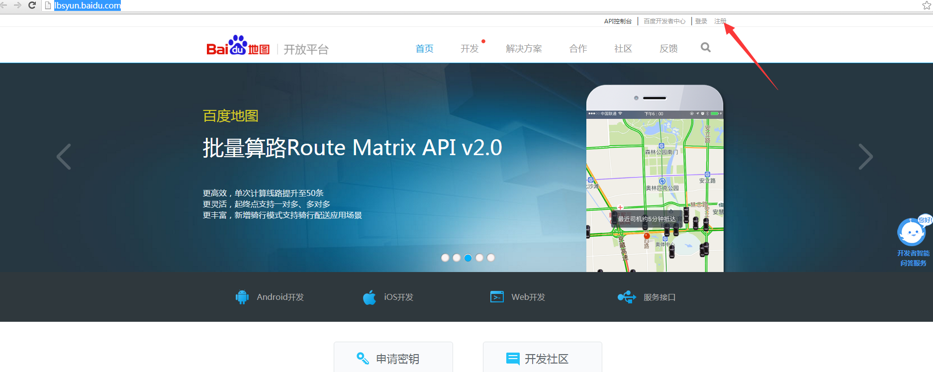Click the Route Matrix API v2.0 headline
This screenshot has width=933, height=372.
click(352, 148)
